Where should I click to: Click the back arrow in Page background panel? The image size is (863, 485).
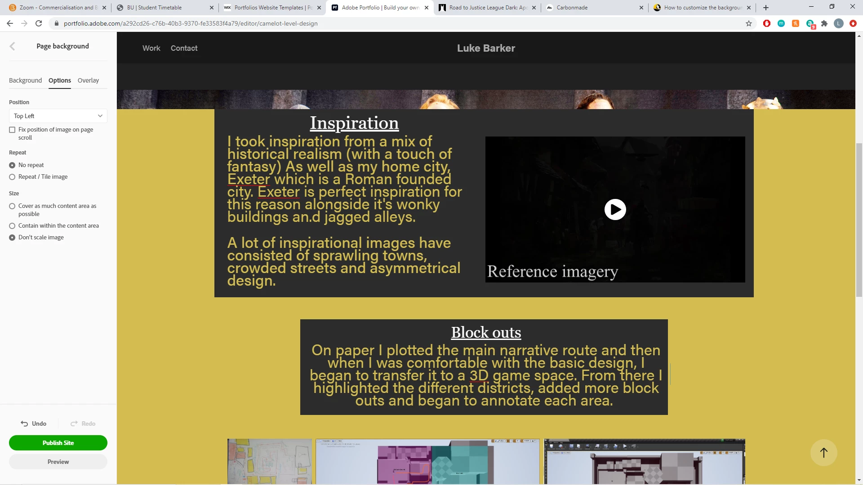click(13, 46)
